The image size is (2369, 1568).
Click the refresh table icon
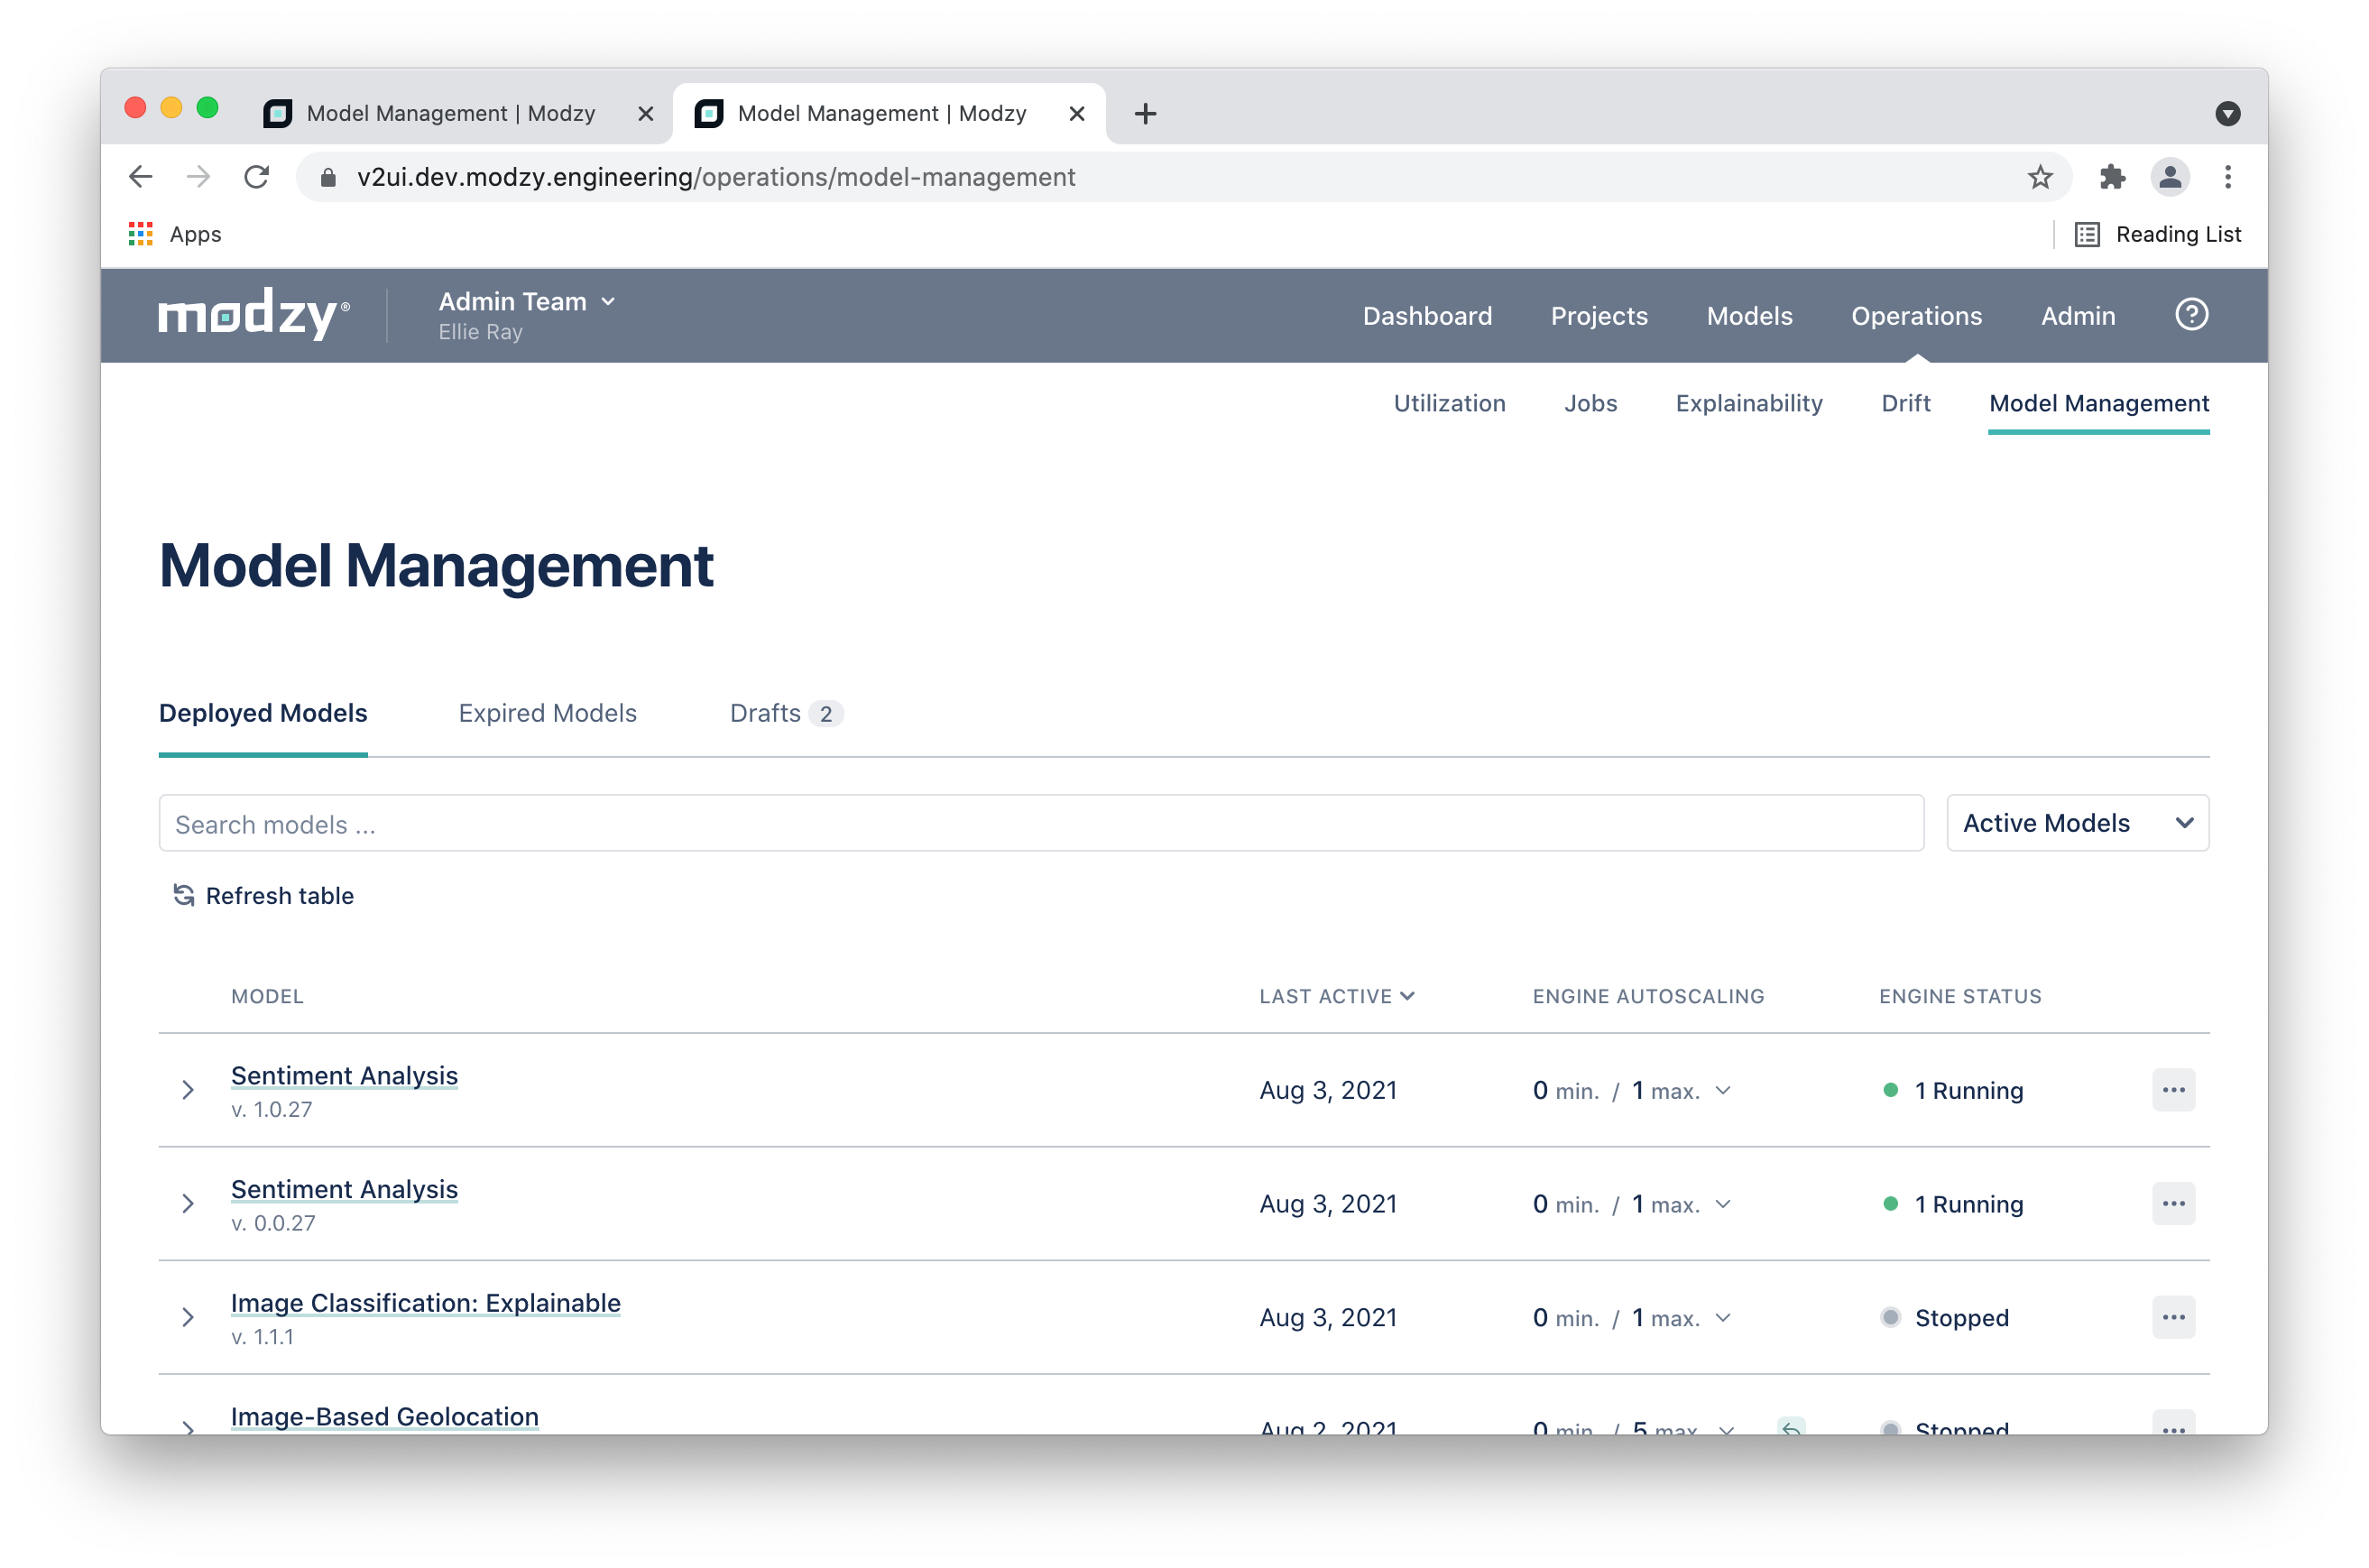pyautogui.click(x=184, y=895)
